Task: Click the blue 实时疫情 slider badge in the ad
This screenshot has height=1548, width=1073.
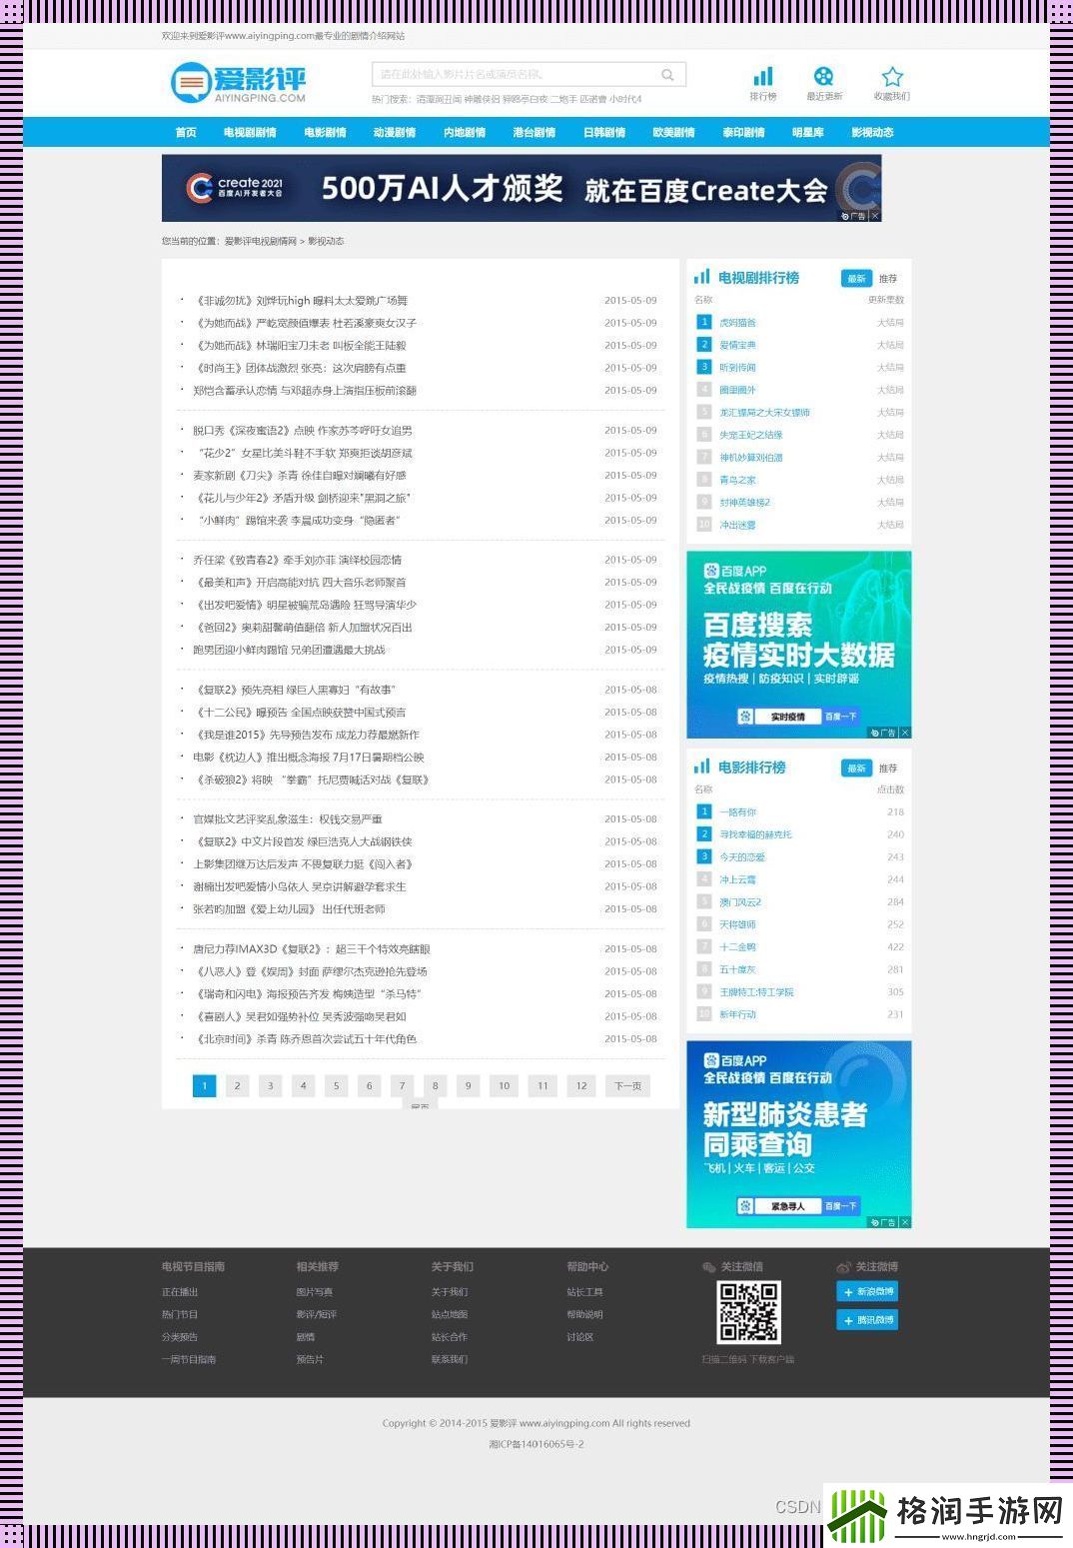Action: [x=789, y=716]
